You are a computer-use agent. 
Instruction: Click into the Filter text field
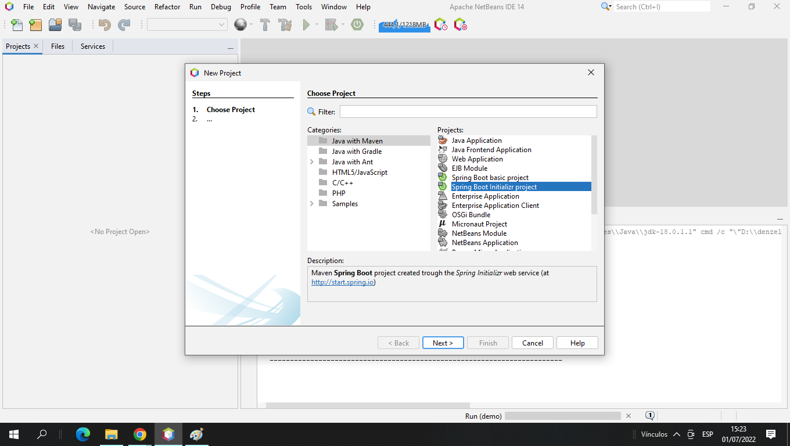coord(468,111)
